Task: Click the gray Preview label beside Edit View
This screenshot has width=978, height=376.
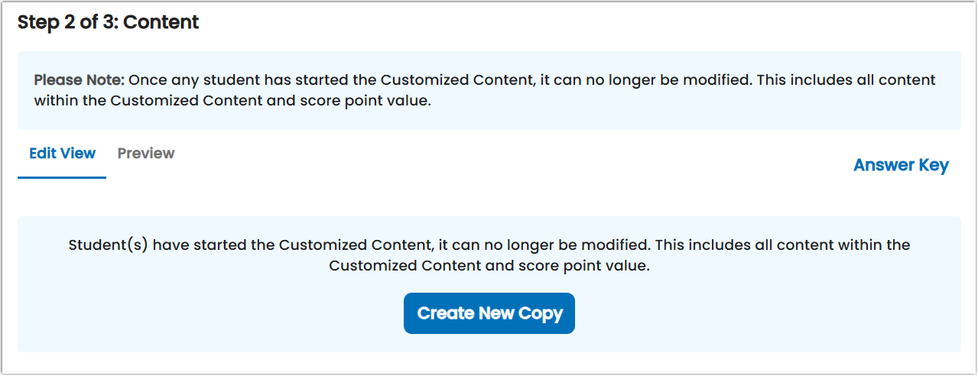Action: tap(146, 154)
